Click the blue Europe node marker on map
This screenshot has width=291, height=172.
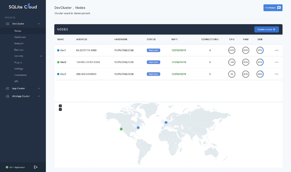point(166,122)
